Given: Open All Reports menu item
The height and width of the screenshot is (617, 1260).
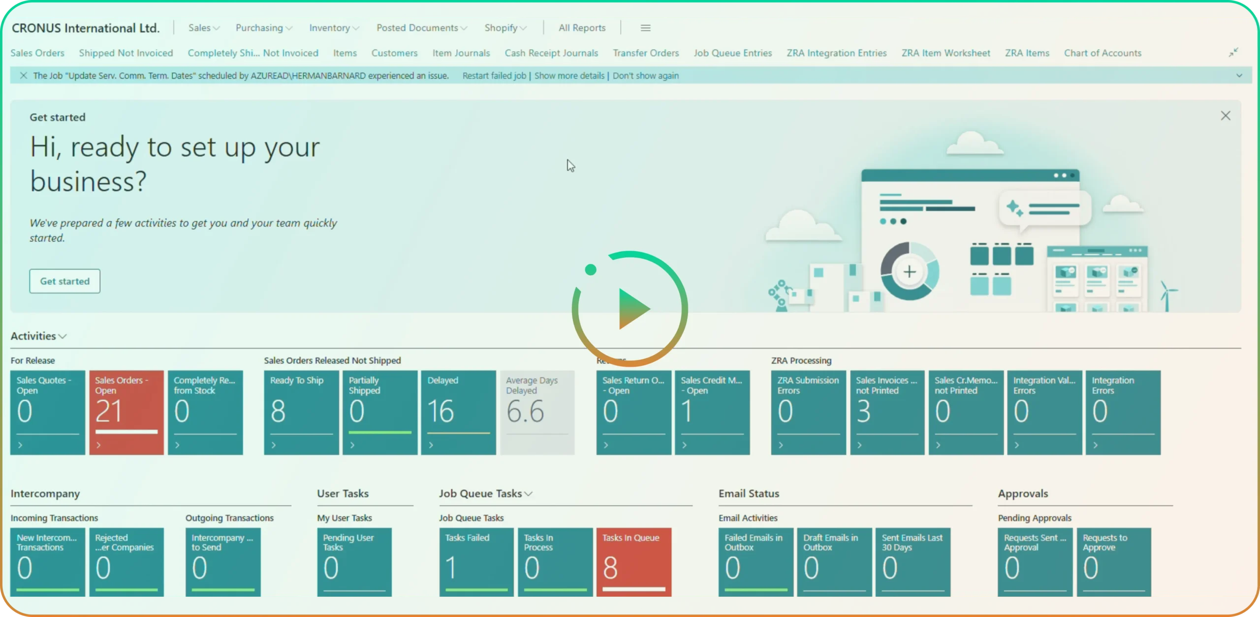Looking at the screenshot, I should tap(582, 28).
